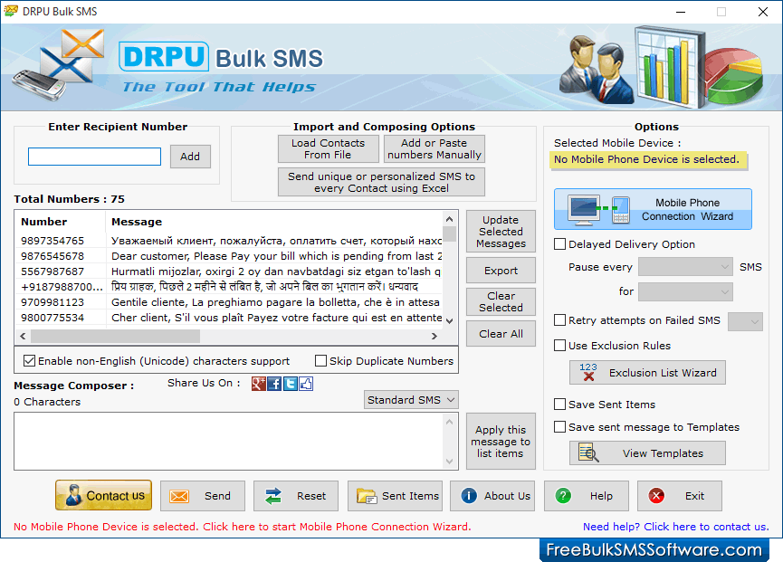Open the Mobile Phone Connection Wizard
The image size is (783, 562).
pyautogui.click(x=653, y=210)
